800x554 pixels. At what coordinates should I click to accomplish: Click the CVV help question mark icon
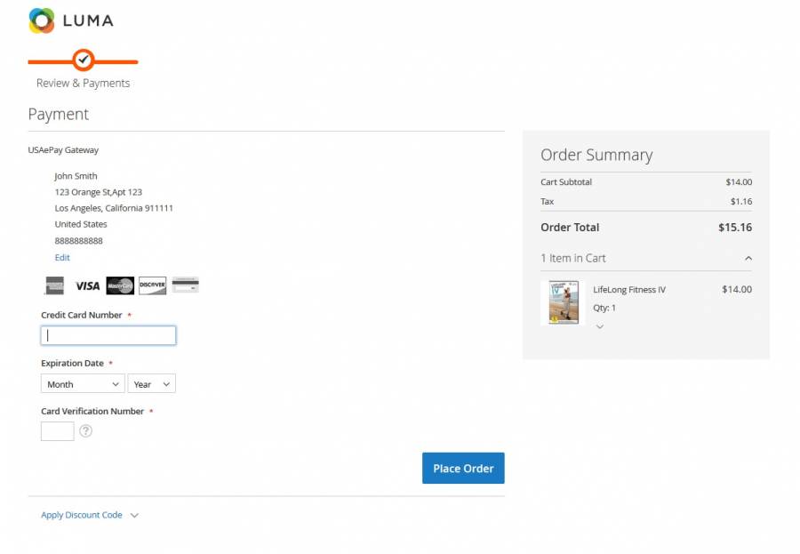click(86, 431)
